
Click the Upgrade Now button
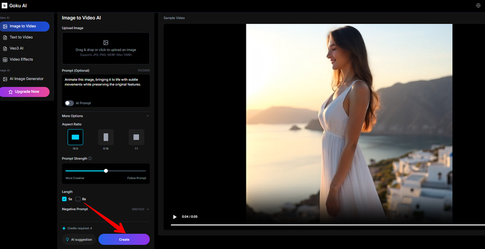coord(24,92)
